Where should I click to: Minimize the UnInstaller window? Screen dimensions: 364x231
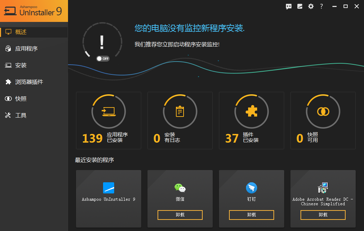335,7
